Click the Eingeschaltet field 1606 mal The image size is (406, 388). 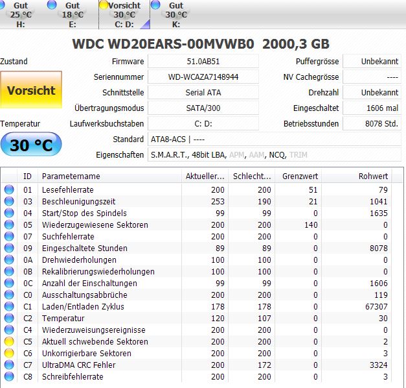[x=372, y=108]
